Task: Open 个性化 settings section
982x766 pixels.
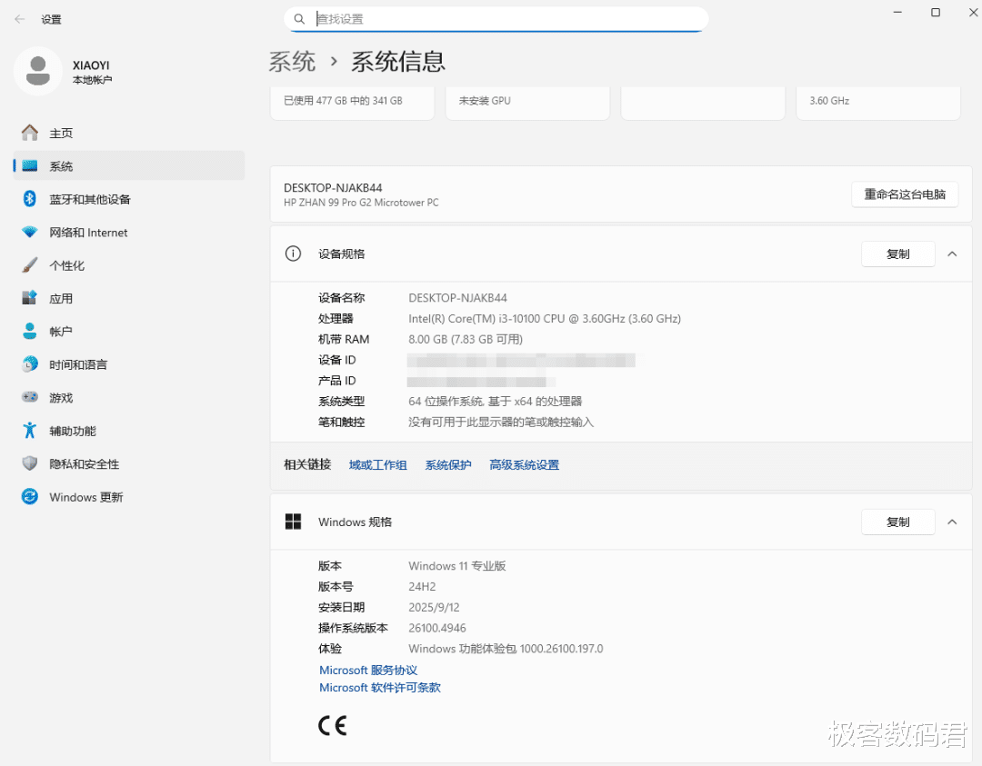Action: click(128, 265)
